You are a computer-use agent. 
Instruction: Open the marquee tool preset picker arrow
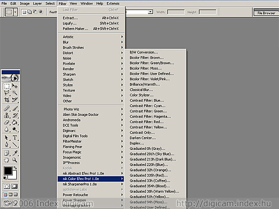[x=16, y=12]
